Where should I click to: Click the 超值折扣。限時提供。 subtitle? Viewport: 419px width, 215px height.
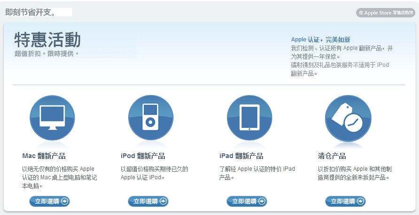pyautogui.click(x=47, y=54)
